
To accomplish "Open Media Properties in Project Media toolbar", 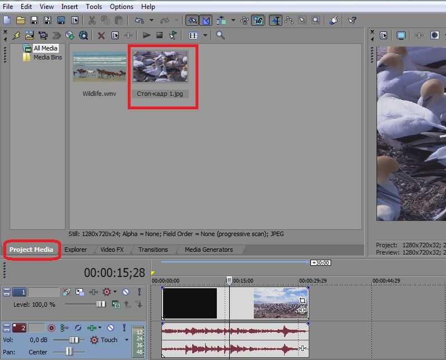I will click(x=115, y=35).
